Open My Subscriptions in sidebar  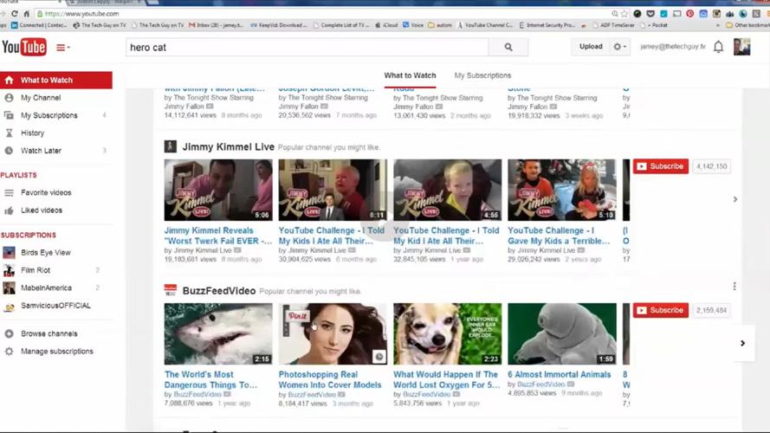click(x=49, y=115)
